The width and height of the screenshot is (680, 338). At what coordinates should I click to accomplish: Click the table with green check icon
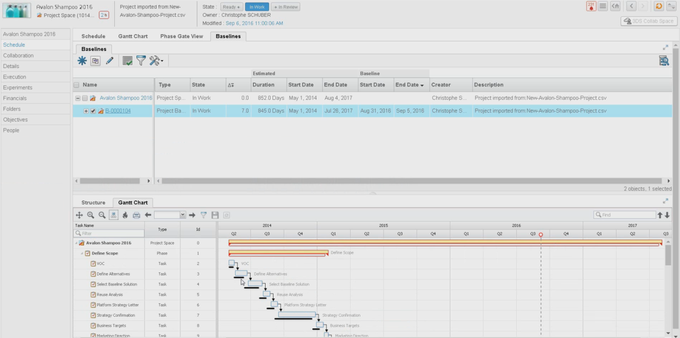click(128, 61)
